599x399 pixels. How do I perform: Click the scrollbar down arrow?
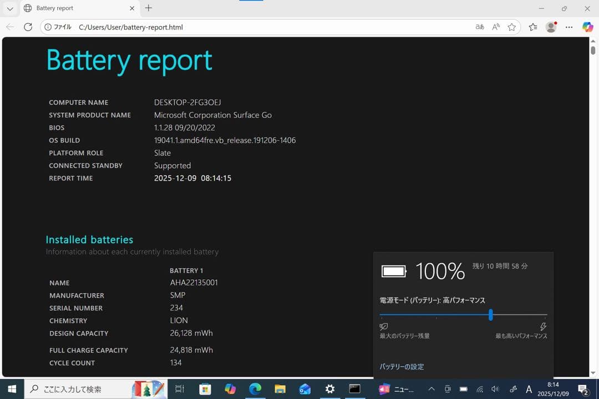(x=593, y=373)
